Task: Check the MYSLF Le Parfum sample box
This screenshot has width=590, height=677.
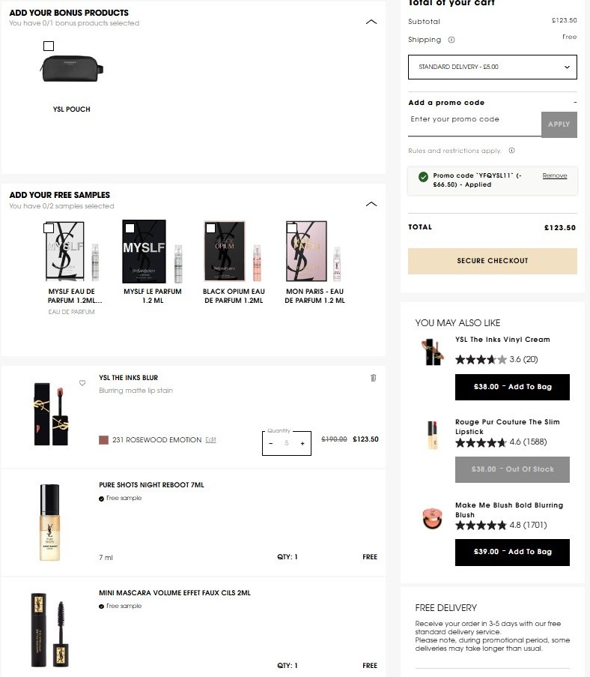Action: pos(130,229)
